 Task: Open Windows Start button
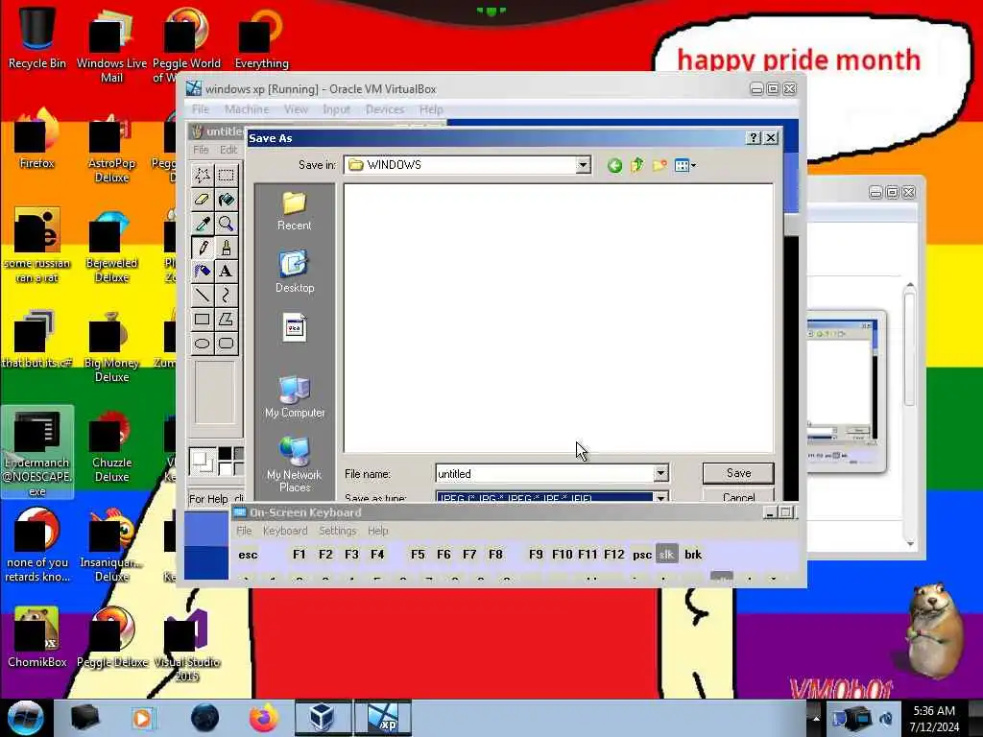[x=25, y=718]
